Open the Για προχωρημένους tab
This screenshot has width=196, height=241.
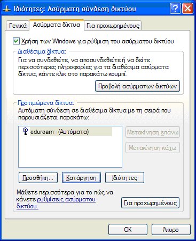pyautogui.click(x=113, y=26)
